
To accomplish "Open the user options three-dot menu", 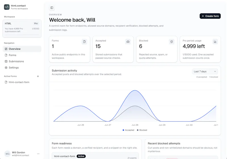I will 38,154.
